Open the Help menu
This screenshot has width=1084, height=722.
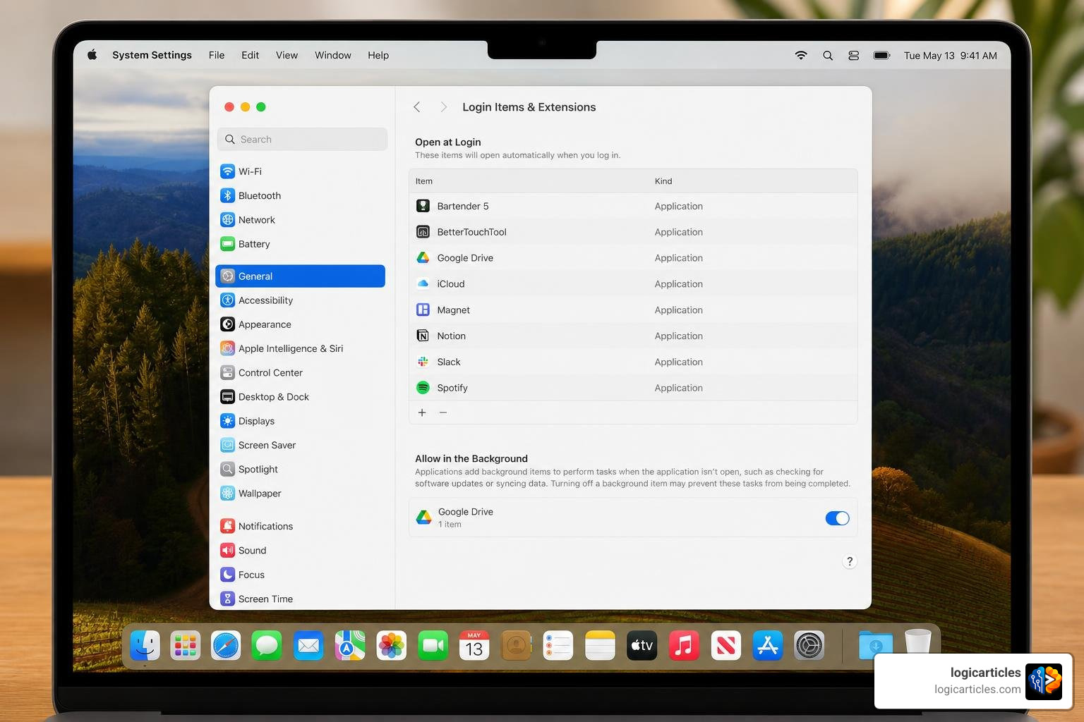point(378,55)
